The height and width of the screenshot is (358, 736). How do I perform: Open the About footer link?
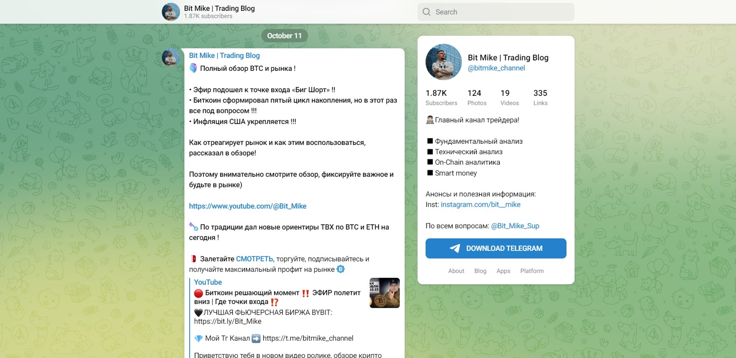(456, 271)
